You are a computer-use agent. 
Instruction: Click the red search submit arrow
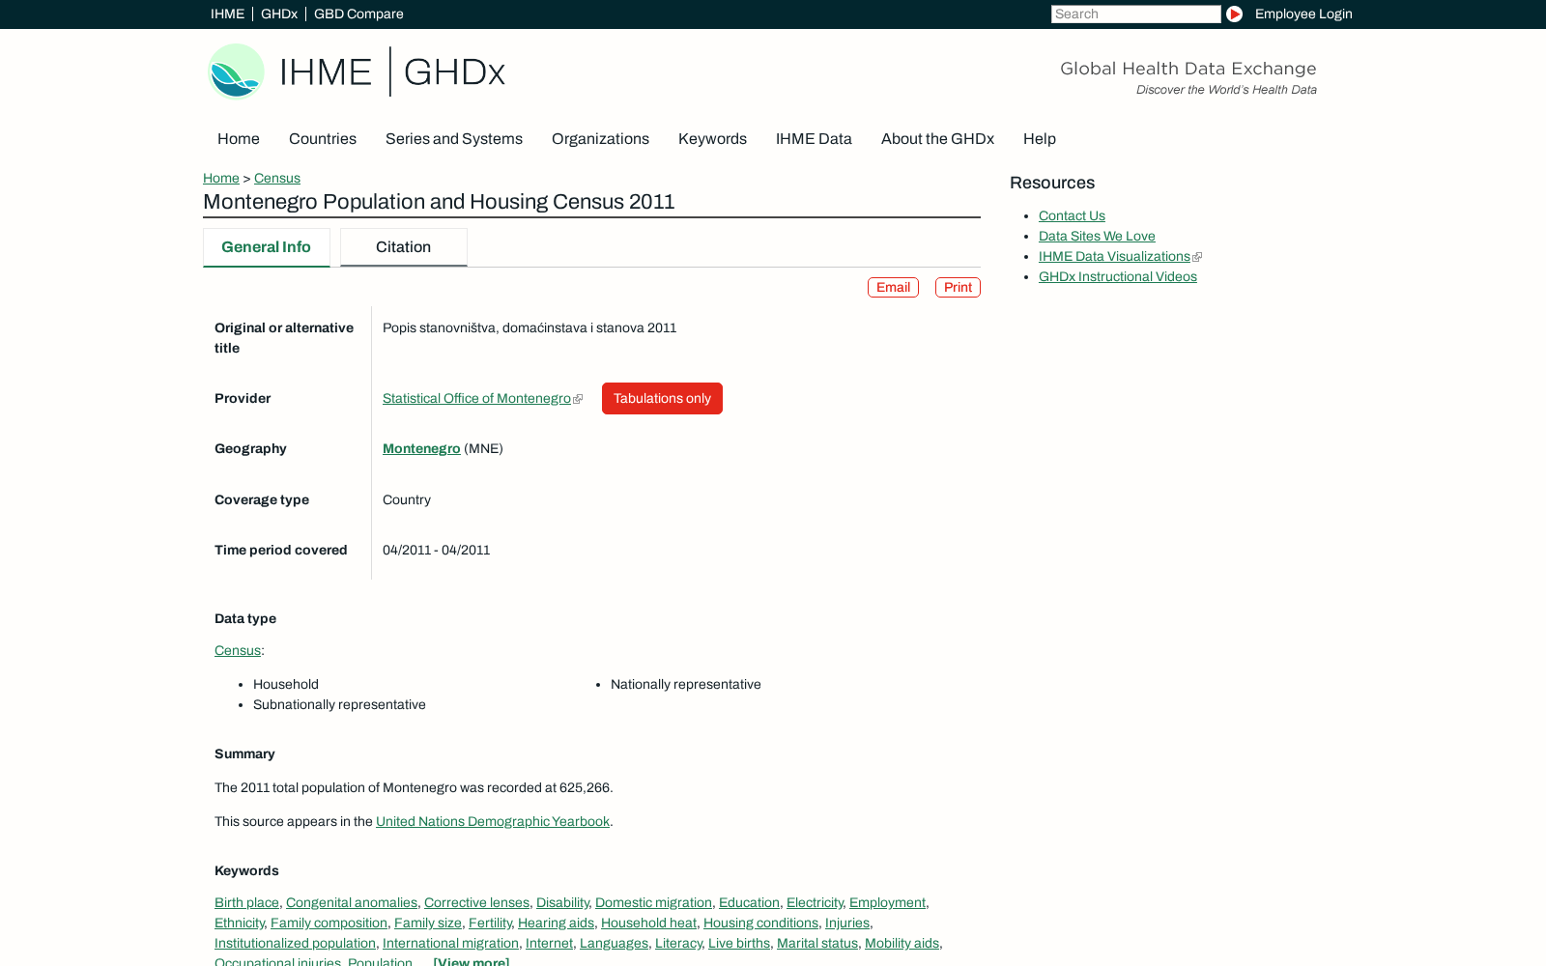[x=1234, y=14]
